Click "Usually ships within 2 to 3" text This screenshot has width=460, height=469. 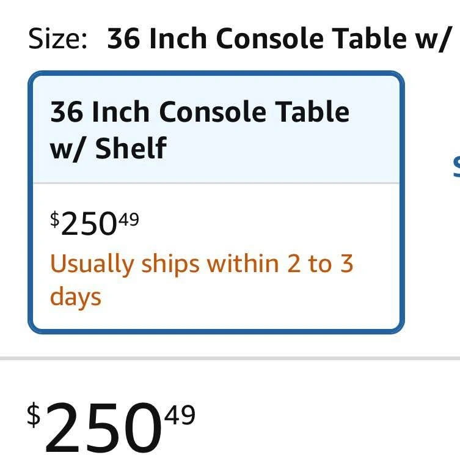(x=202, y=264)
